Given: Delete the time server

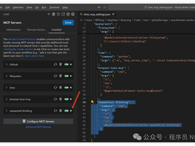Looking at the screenshot, I should coord(61,87).
